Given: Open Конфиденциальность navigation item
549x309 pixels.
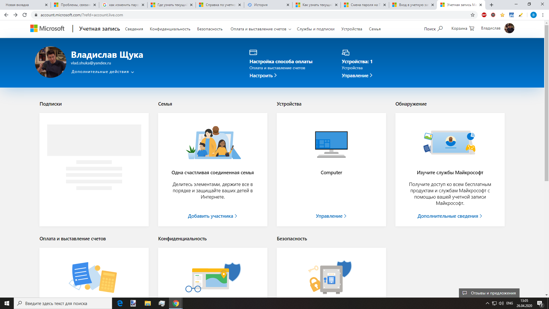Looking at the screenshot, I should click(x=170, y=29).
